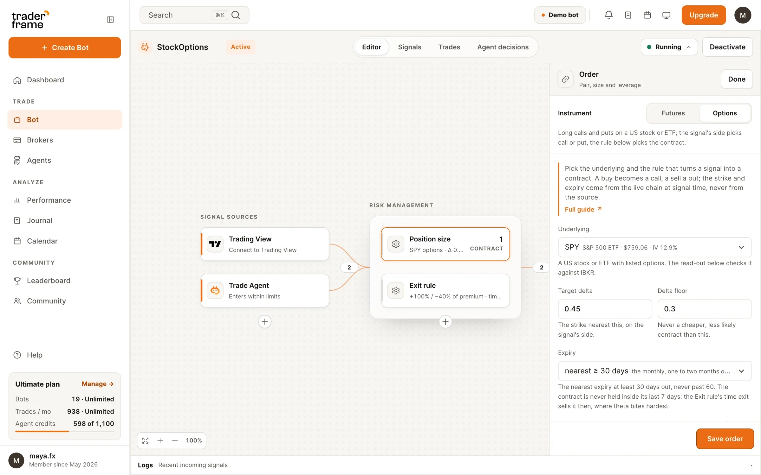Click the Delta floor input field

704,309
